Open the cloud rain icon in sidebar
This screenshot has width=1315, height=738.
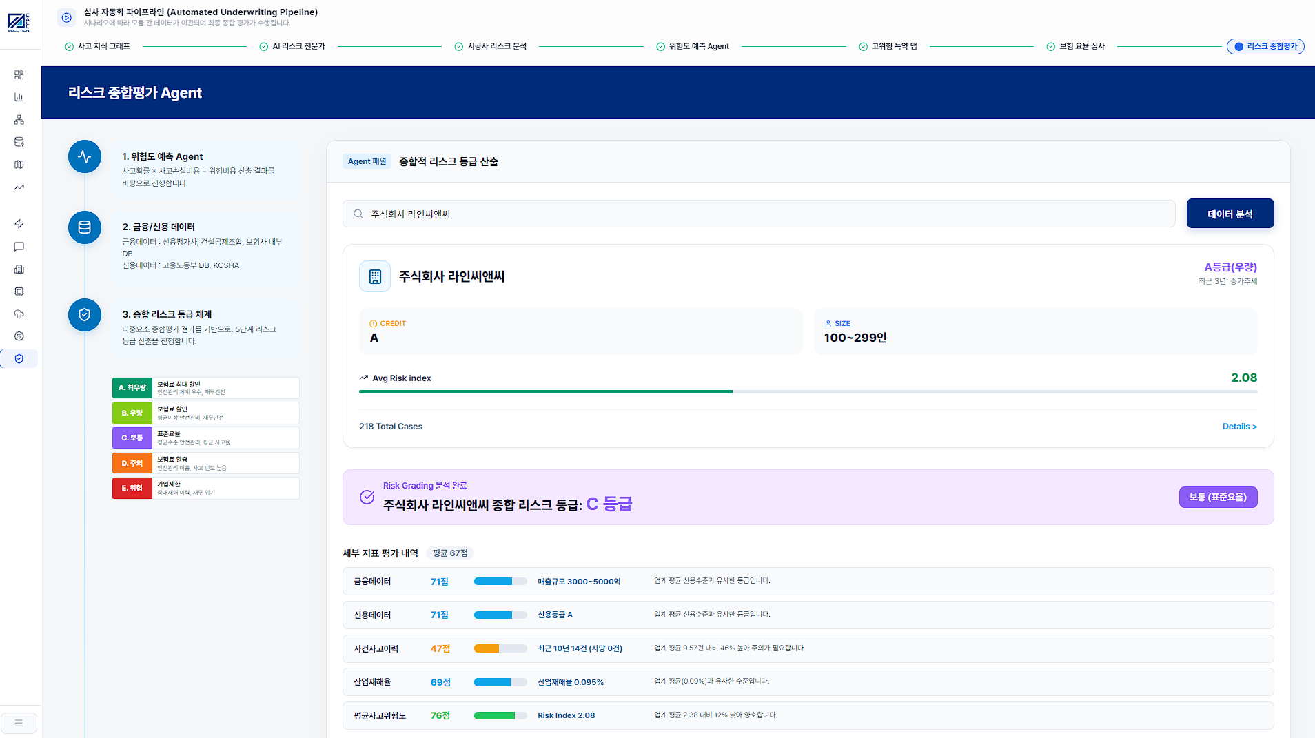click(19, 314)
